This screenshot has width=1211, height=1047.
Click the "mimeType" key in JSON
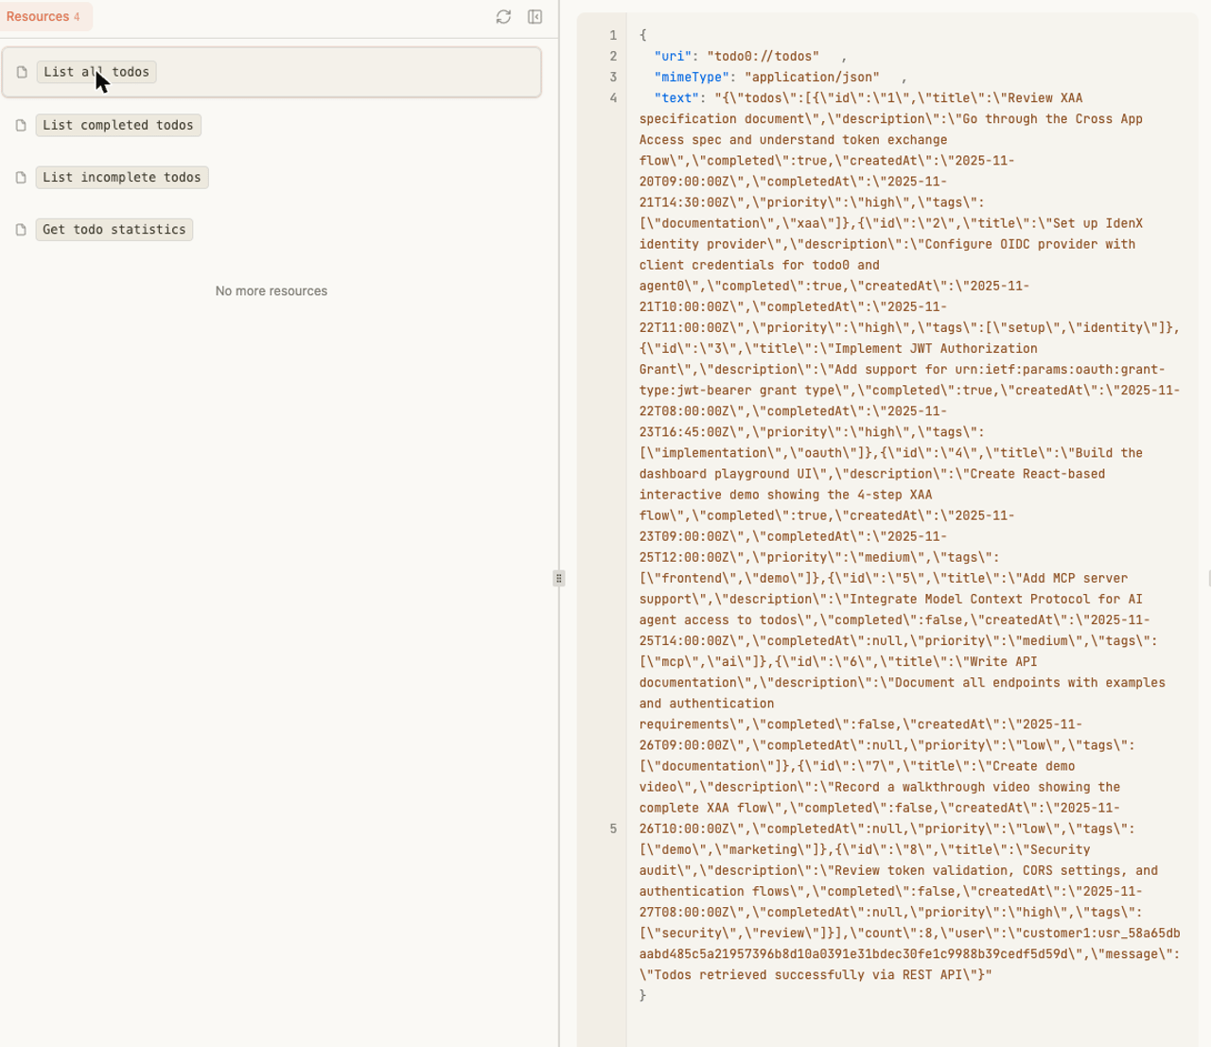point(692,77)
